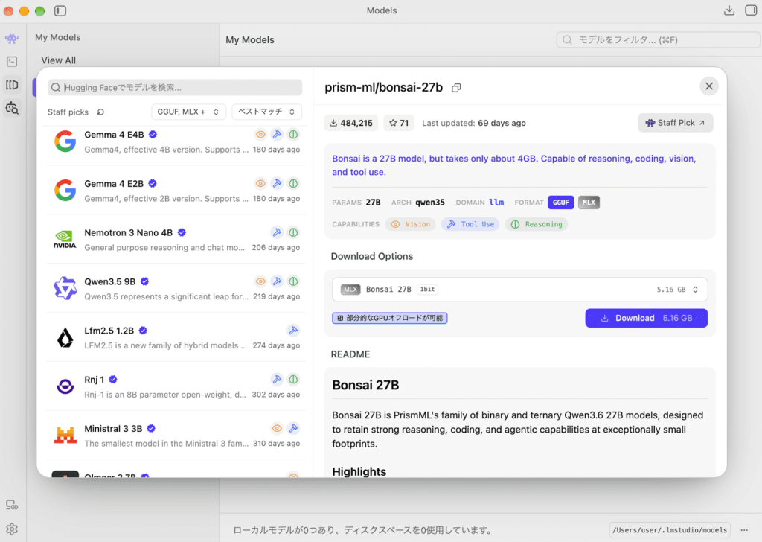Click the partial GPU offload badge
This screenshot has width=762, height=542.
[x=390, y=319]
